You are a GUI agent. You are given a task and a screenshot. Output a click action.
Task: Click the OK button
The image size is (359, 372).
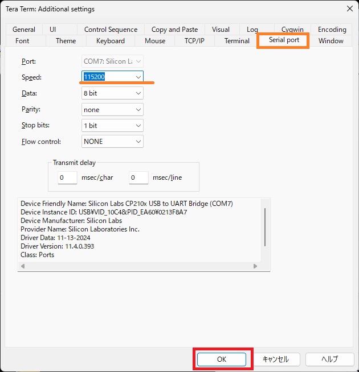pyautogui.click(x=222, y=359)
